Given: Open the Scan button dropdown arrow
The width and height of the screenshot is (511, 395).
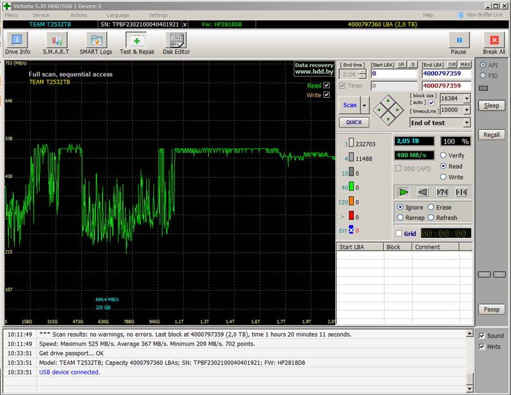Looking at the screenshot, I should (x=364, y=105).
